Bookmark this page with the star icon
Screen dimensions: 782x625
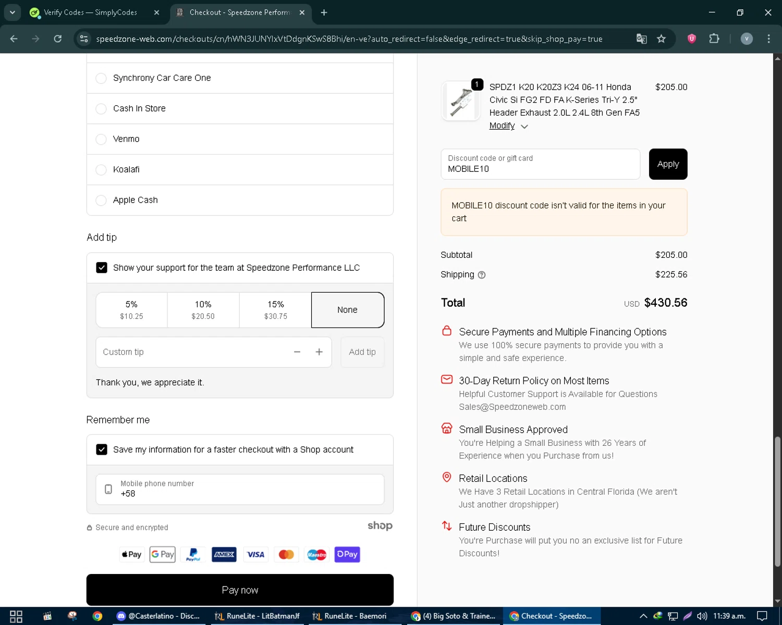[x=661, y=39]
